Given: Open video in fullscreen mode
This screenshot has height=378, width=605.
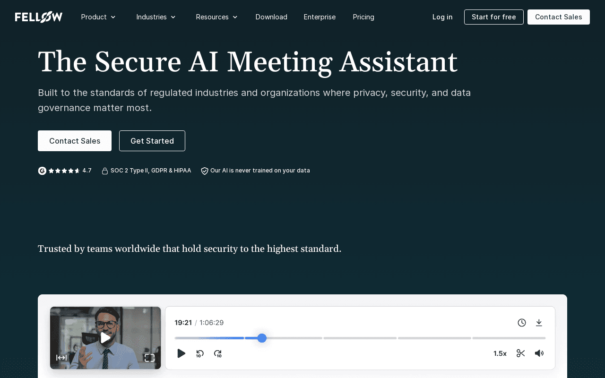Looking at the screenshot, I should tap(149, 358).
